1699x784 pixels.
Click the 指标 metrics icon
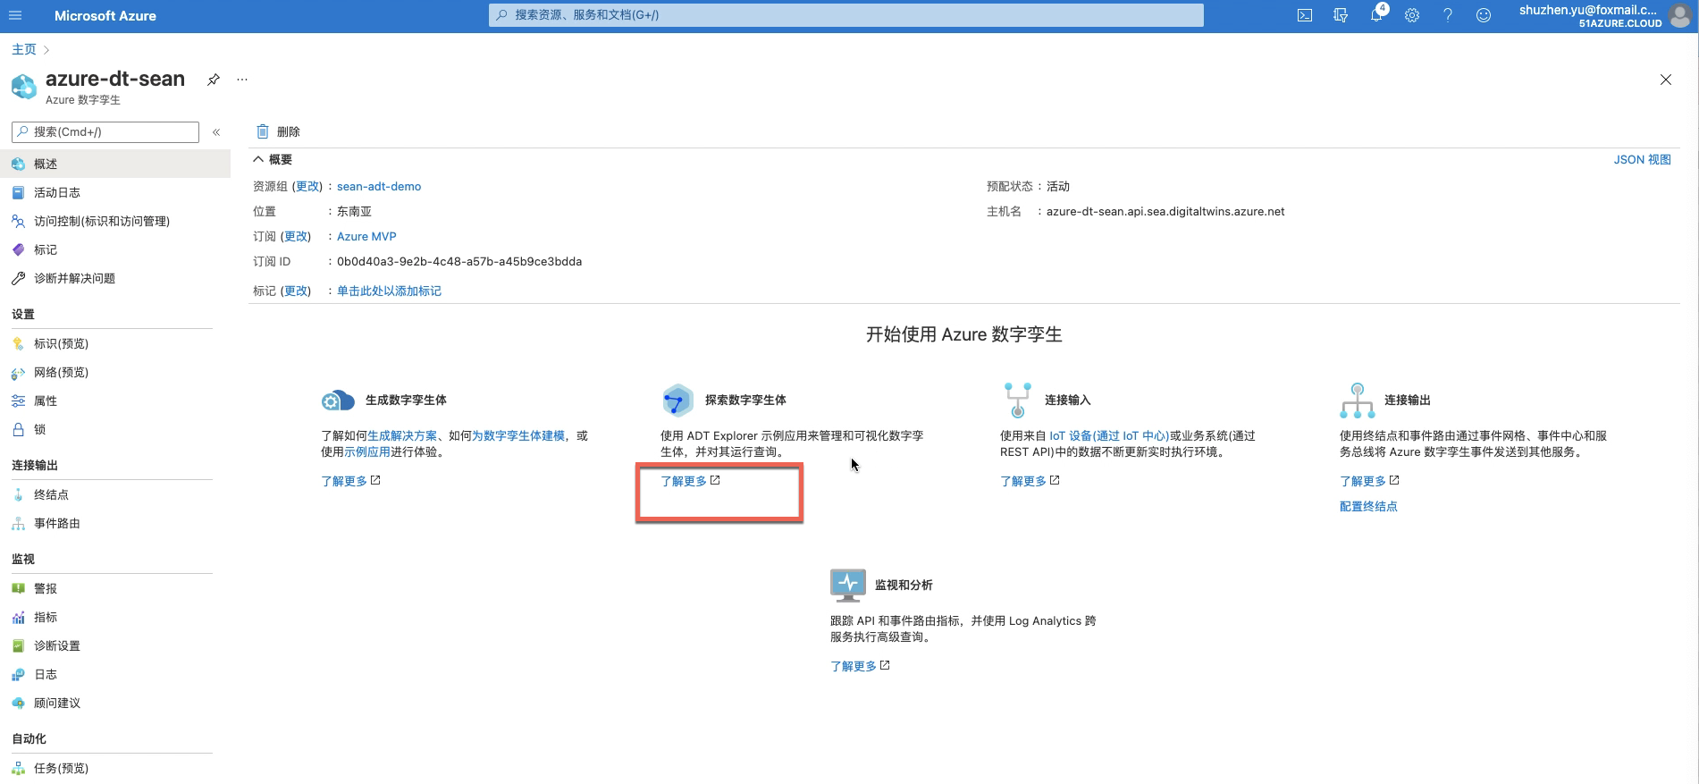(18, 618)
